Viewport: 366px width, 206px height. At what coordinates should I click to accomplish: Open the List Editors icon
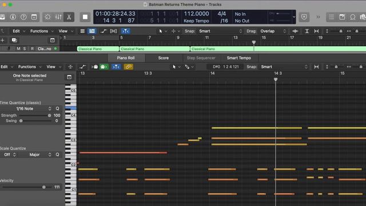(331, 17)
